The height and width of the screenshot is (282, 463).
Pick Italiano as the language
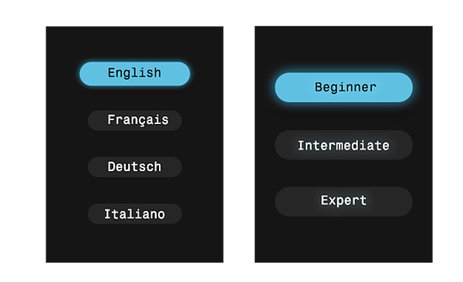[x=134, y=213]
